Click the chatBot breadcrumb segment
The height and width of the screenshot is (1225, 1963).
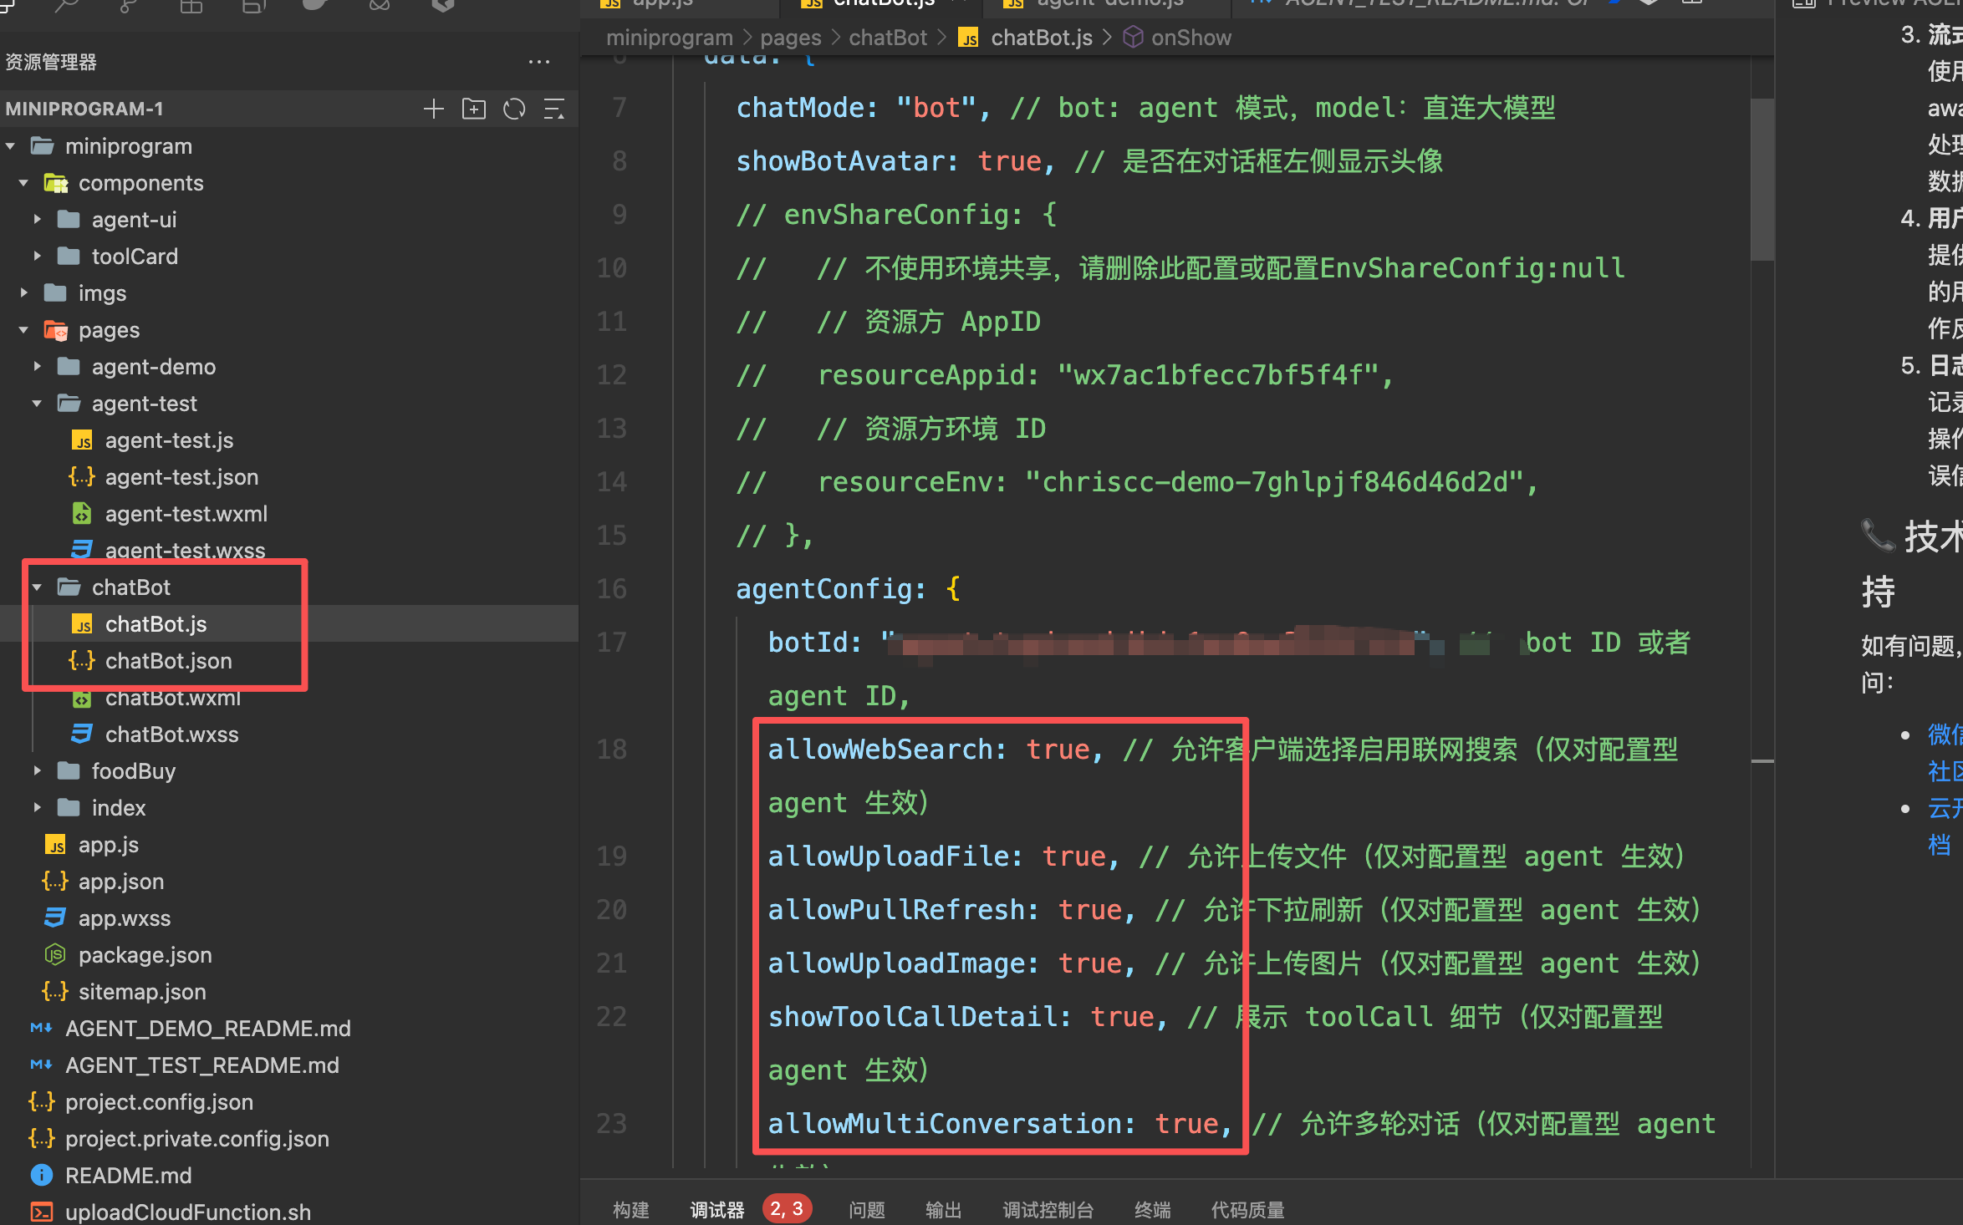(x=887, y=38)
